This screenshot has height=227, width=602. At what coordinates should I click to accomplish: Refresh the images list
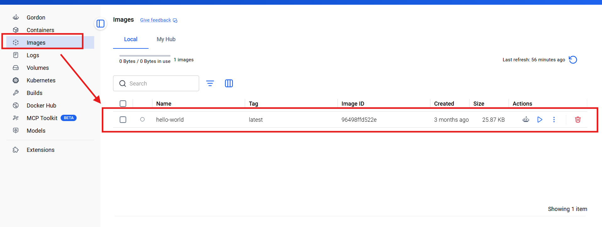[573, 60]
